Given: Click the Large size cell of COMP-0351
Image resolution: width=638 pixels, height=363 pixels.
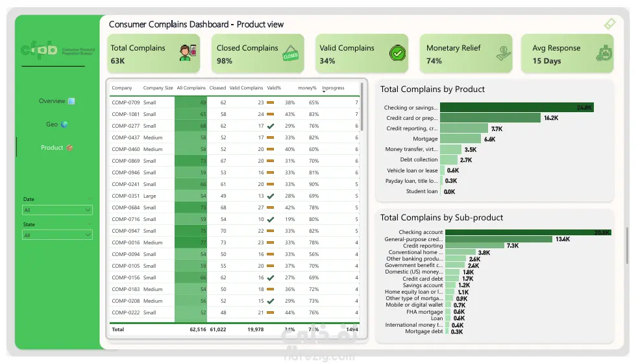Looking at the screenshot, I should pyautogui.click(x=149, y=196).
